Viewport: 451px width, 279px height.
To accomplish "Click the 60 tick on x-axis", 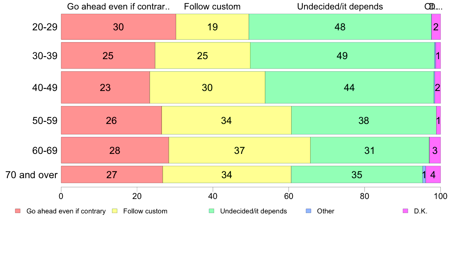I will (289, 196).
